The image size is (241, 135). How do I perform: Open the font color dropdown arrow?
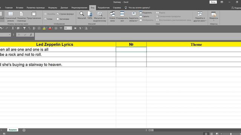tap(52, 28)
